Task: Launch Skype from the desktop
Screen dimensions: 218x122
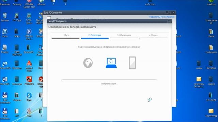Action: 29,97
